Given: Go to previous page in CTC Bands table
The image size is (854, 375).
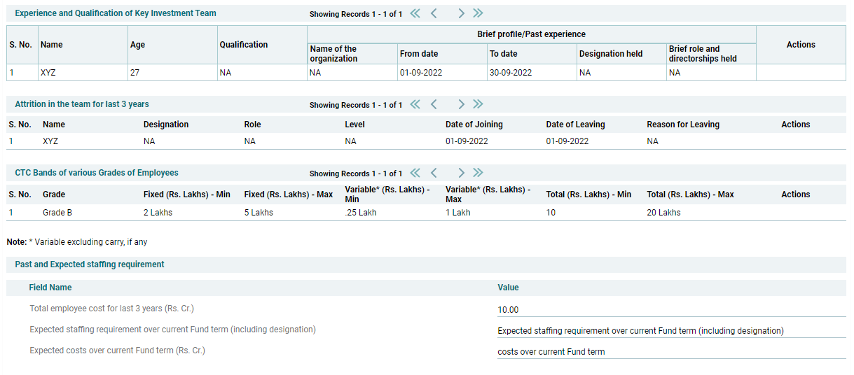Looking at the screenshot, I should point(434,173).
